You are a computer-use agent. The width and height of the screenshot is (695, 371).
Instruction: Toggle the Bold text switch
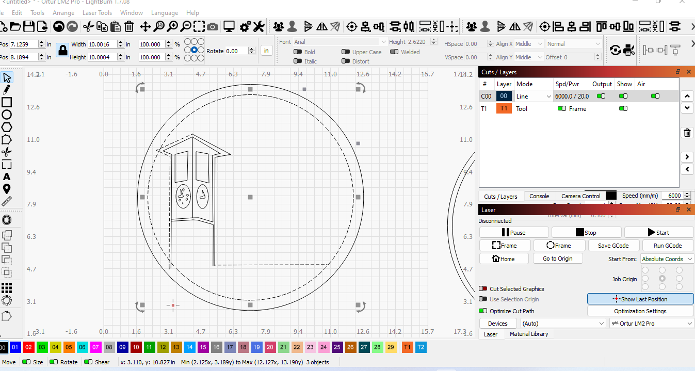298,52
